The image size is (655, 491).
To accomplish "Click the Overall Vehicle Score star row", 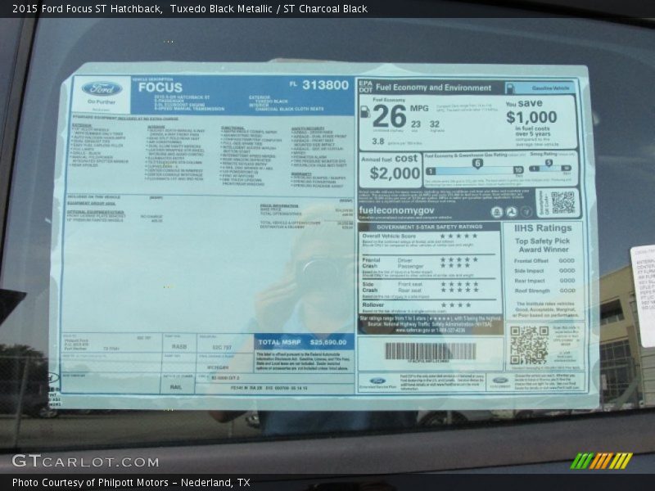I will 458,236.
